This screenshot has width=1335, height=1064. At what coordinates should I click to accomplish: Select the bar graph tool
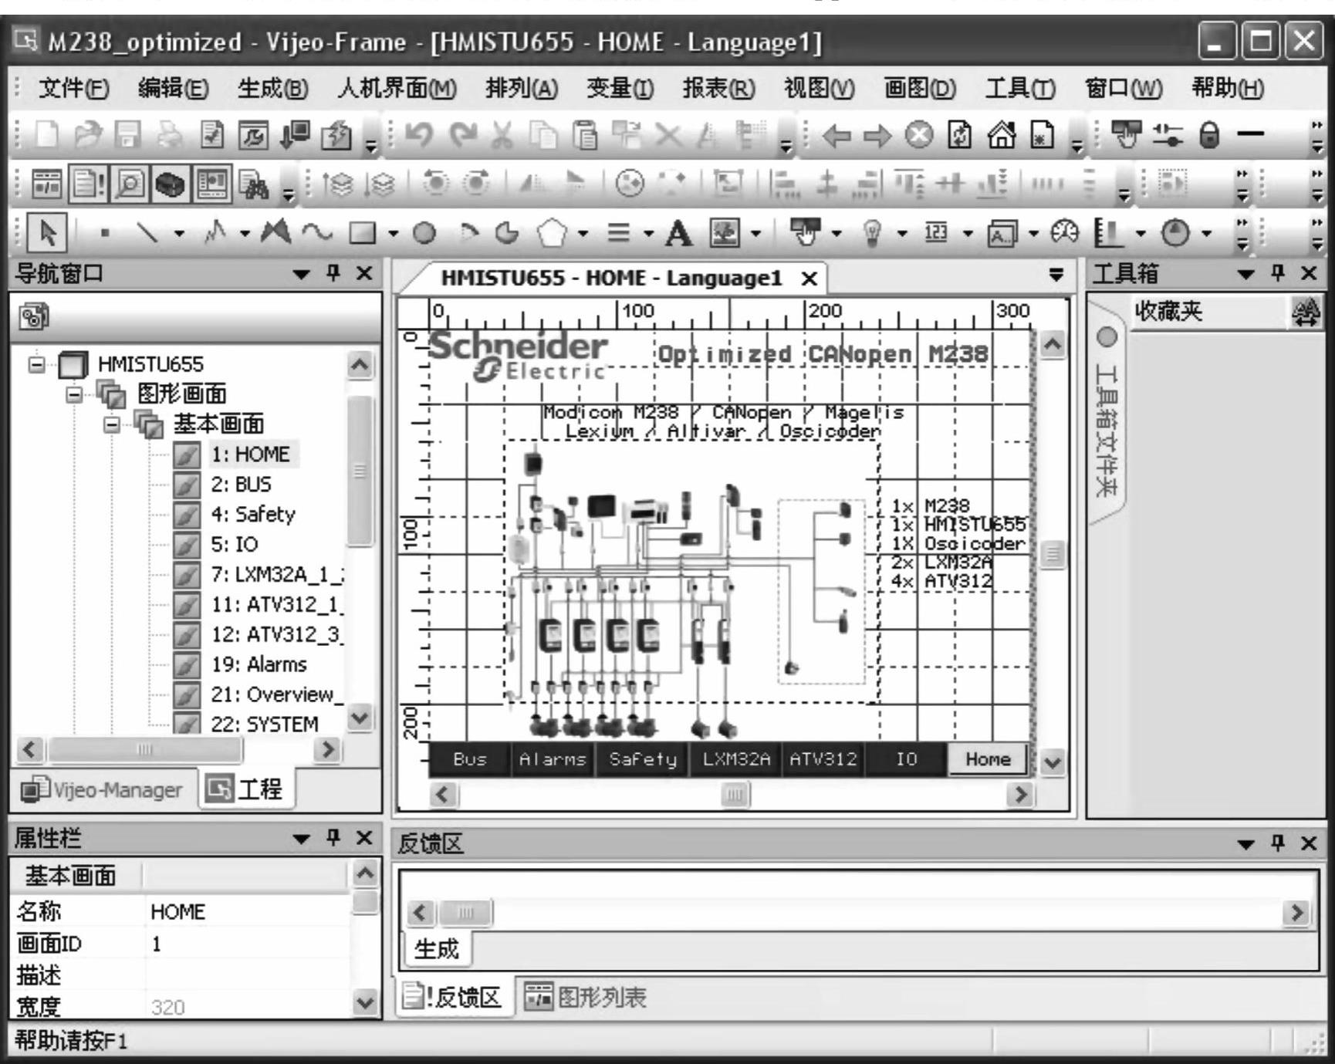[1108, 232]
